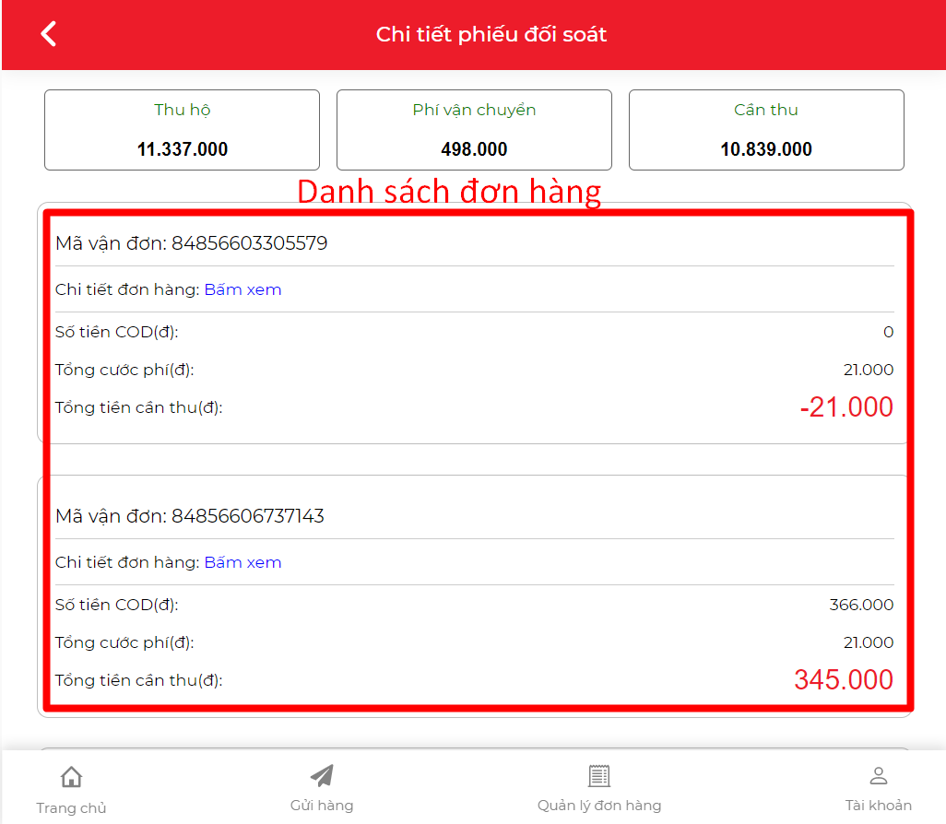Select the Cần thu summary card

point(766,130)
